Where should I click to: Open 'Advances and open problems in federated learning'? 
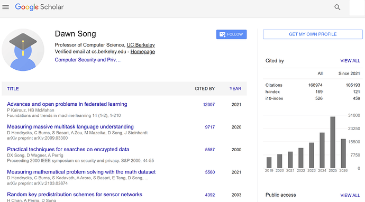pyautogui.click(x=67, y=104)
